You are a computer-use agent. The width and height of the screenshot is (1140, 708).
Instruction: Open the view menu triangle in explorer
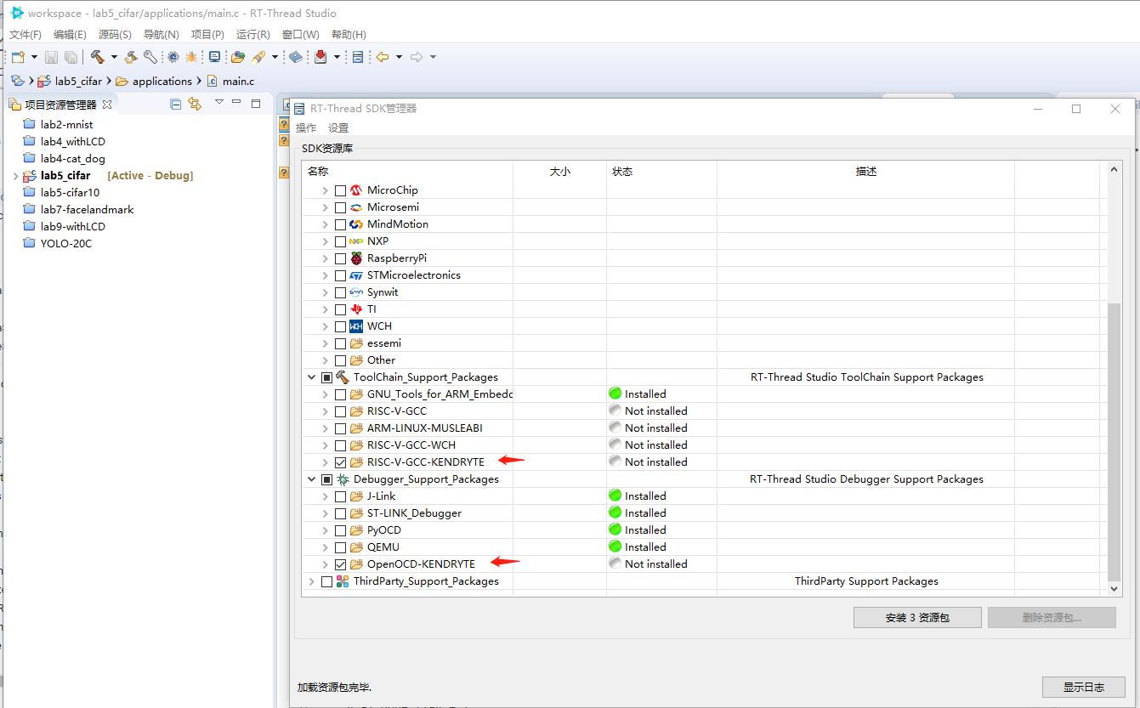(218, 103)
